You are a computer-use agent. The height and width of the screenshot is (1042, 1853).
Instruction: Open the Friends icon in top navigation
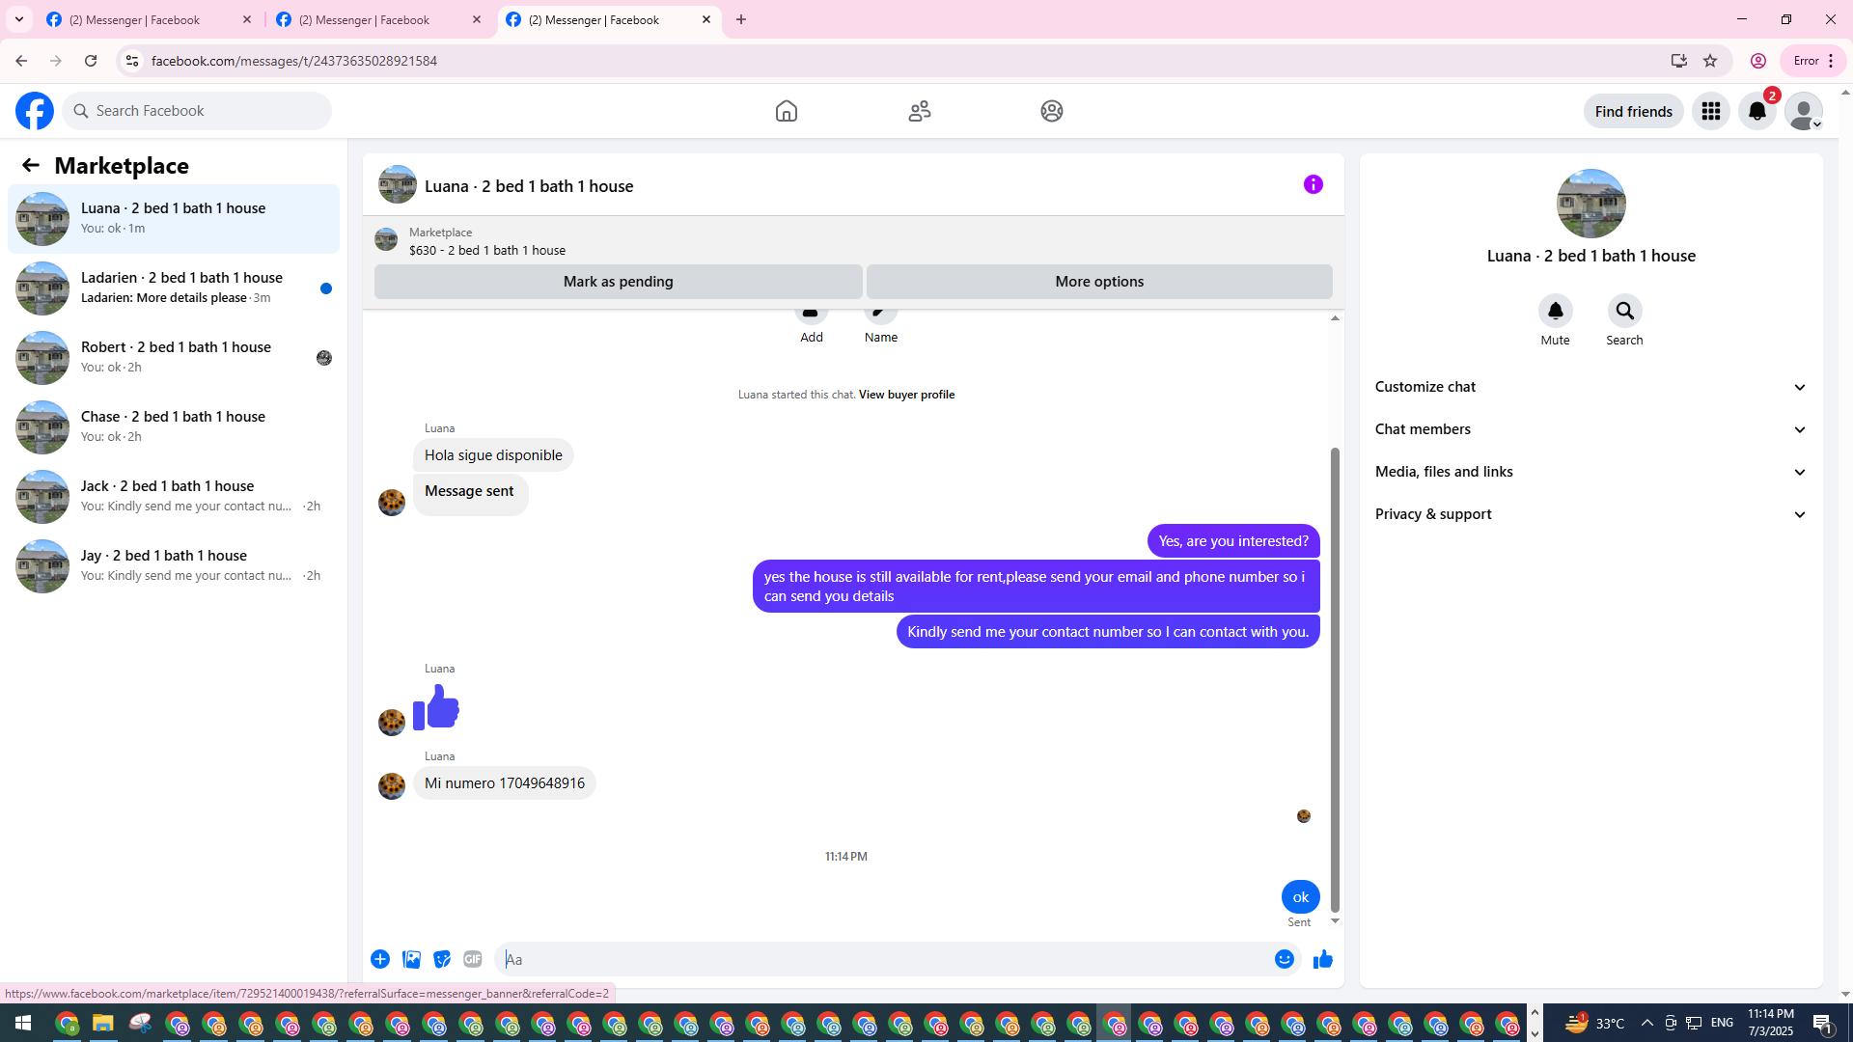919,111
